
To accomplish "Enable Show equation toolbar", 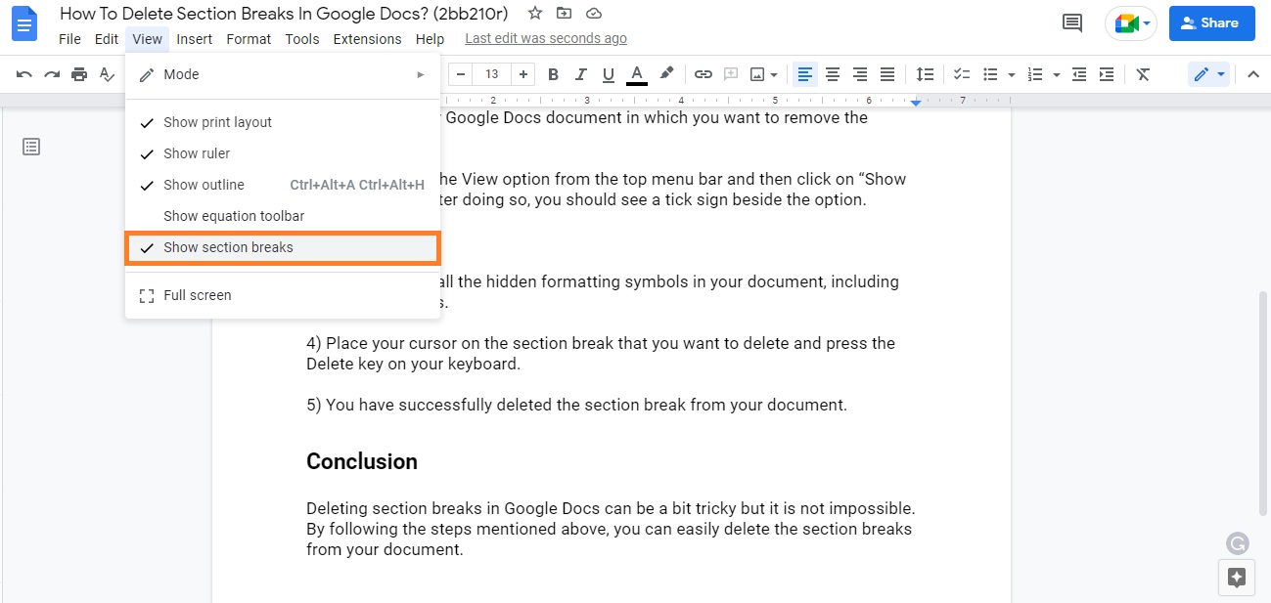I will [233, 216].
